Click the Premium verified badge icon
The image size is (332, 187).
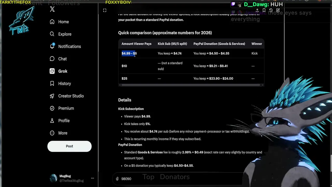pyautogui.click(x=52, y=108)
